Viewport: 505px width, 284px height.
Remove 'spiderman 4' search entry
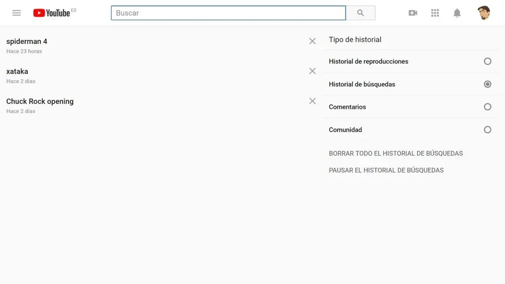(x=313, y=41)
